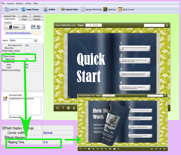Screen dimensions: 181x155
Task: Switch to the Scenes tab
Action: point(24,16)
